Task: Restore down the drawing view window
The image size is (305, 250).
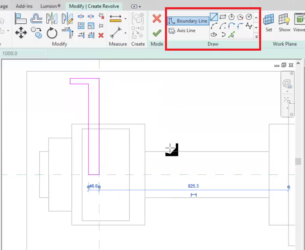Action: pos(284,65)
